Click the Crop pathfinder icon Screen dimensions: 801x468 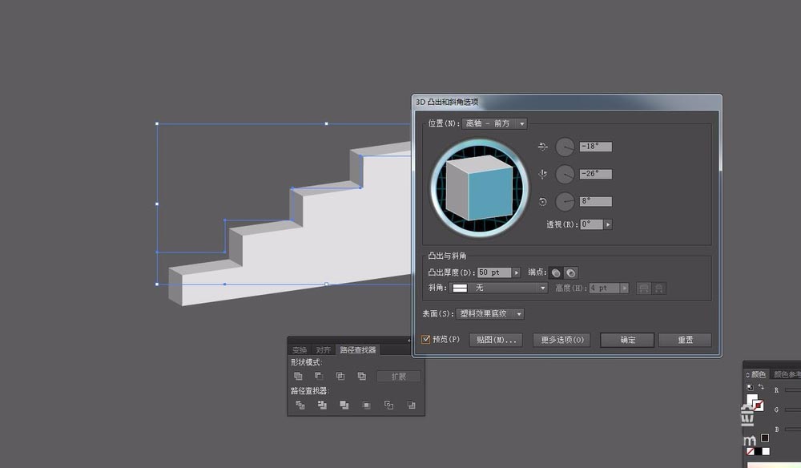pos(366,405)
